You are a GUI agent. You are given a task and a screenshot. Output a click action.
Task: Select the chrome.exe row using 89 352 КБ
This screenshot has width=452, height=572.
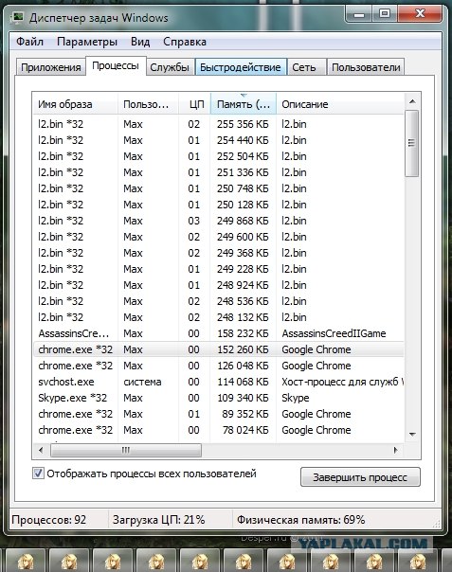click(218, 414)
